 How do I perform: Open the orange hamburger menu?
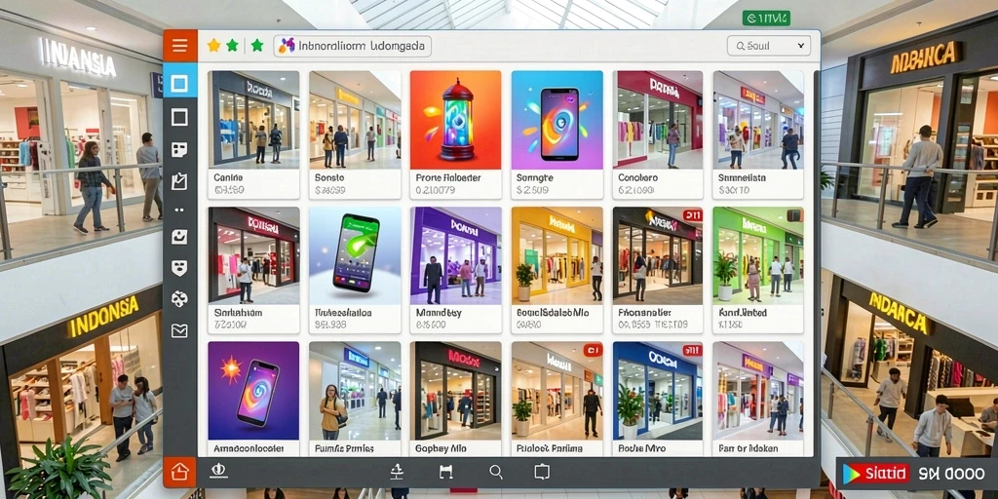(x=180, y=46)
